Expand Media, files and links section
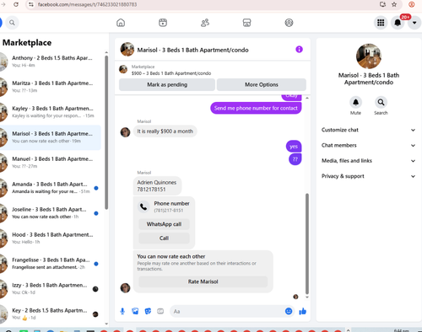 click(369, 161)
